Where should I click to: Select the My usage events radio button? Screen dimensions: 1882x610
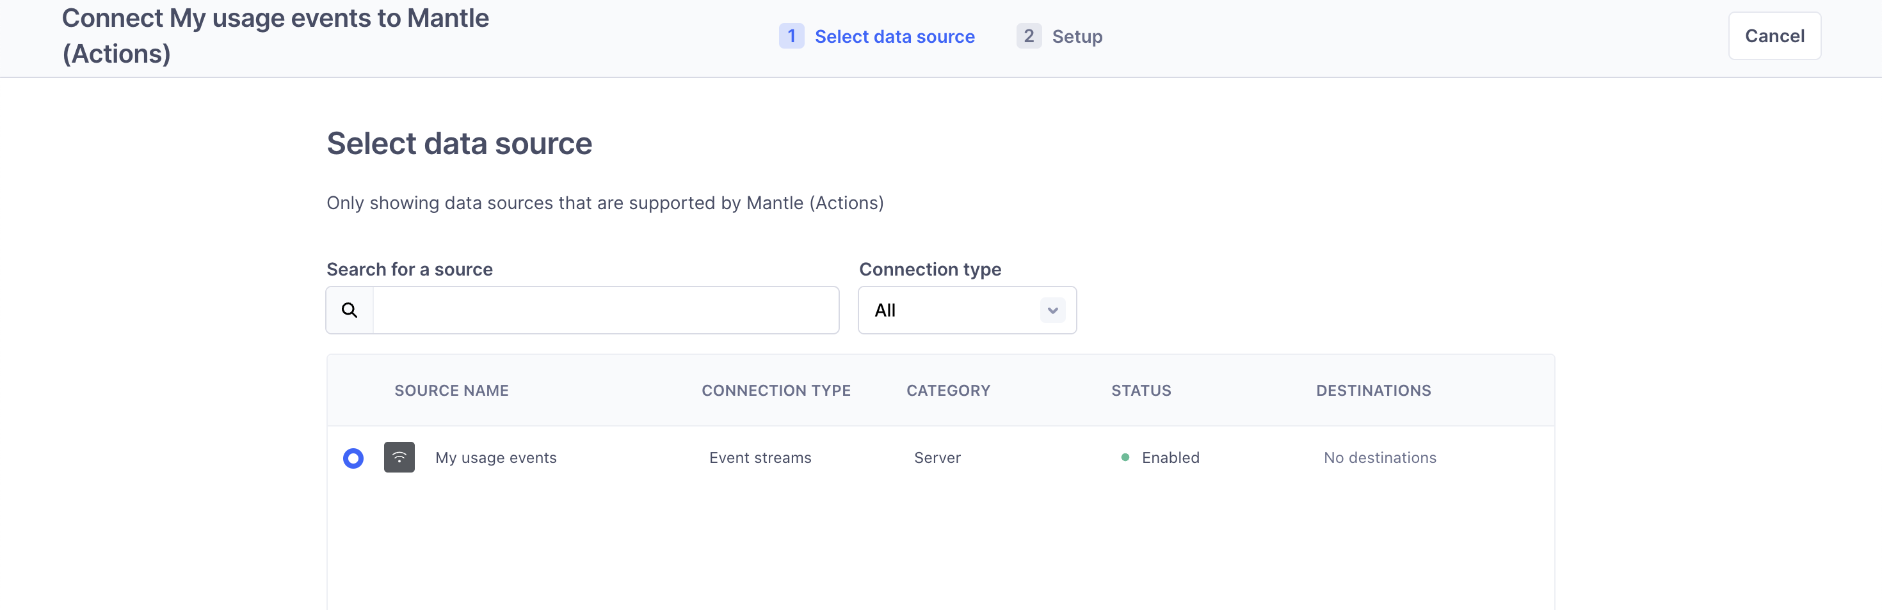353,458
